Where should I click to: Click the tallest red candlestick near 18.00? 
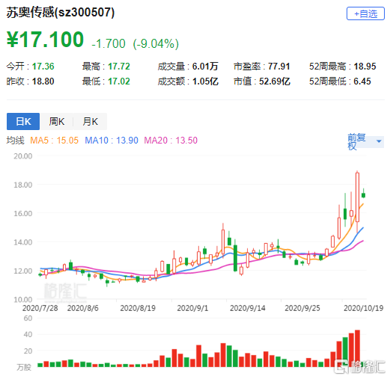point(357,197)
